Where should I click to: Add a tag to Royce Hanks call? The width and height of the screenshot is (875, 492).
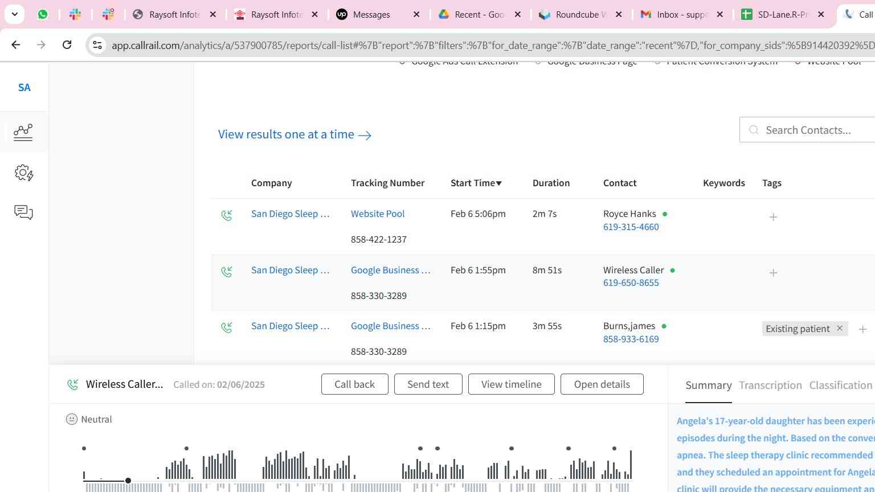773,217
